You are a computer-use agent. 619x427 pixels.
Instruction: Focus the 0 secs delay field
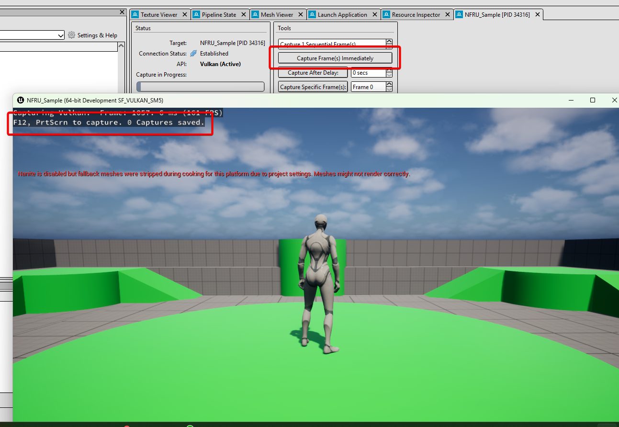point(368,73)
